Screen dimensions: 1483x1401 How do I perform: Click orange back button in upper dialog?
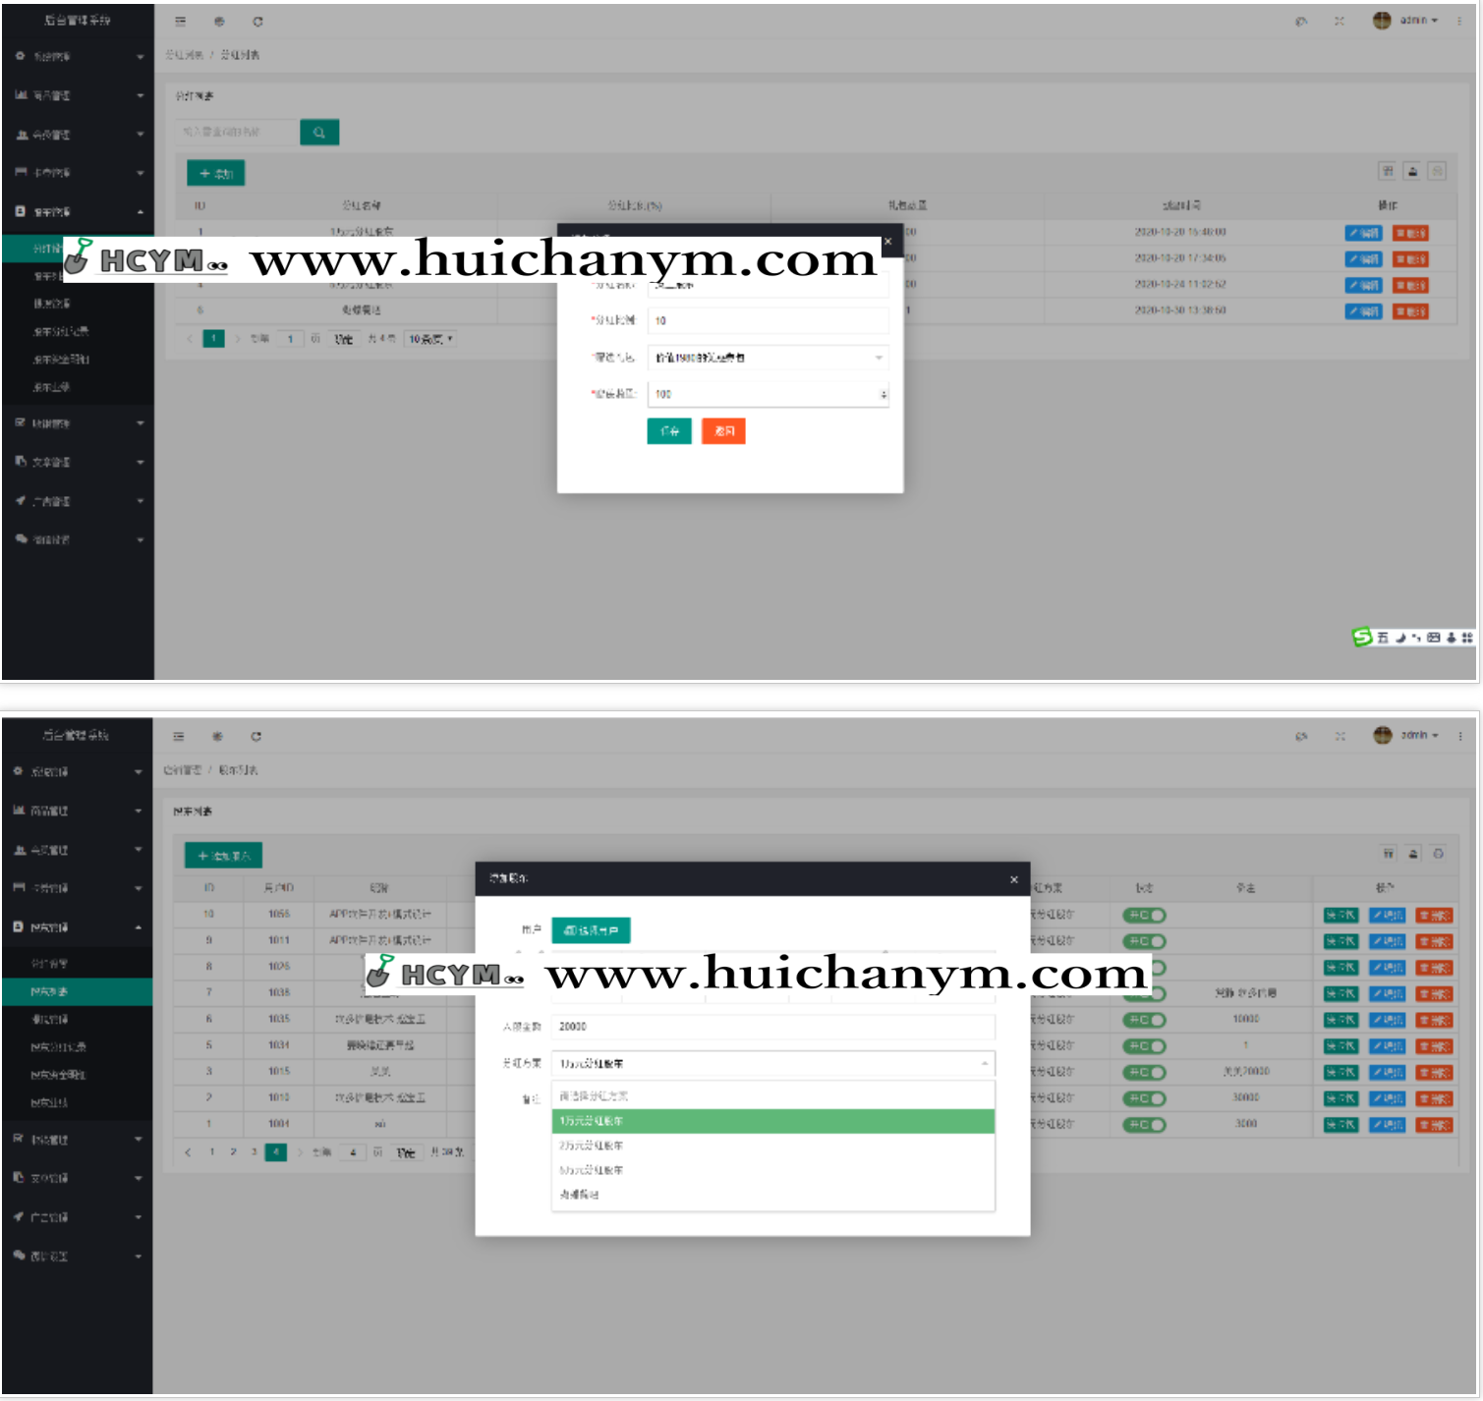(x=723, y=431)
